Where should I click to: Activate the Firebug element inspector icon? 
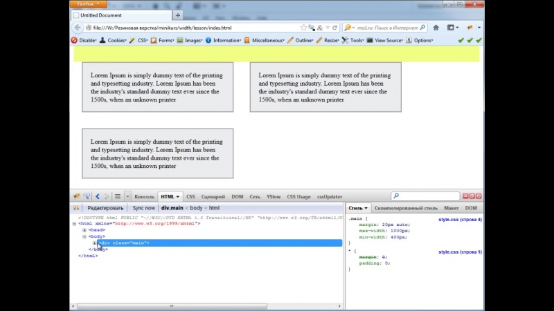[87, 196]
